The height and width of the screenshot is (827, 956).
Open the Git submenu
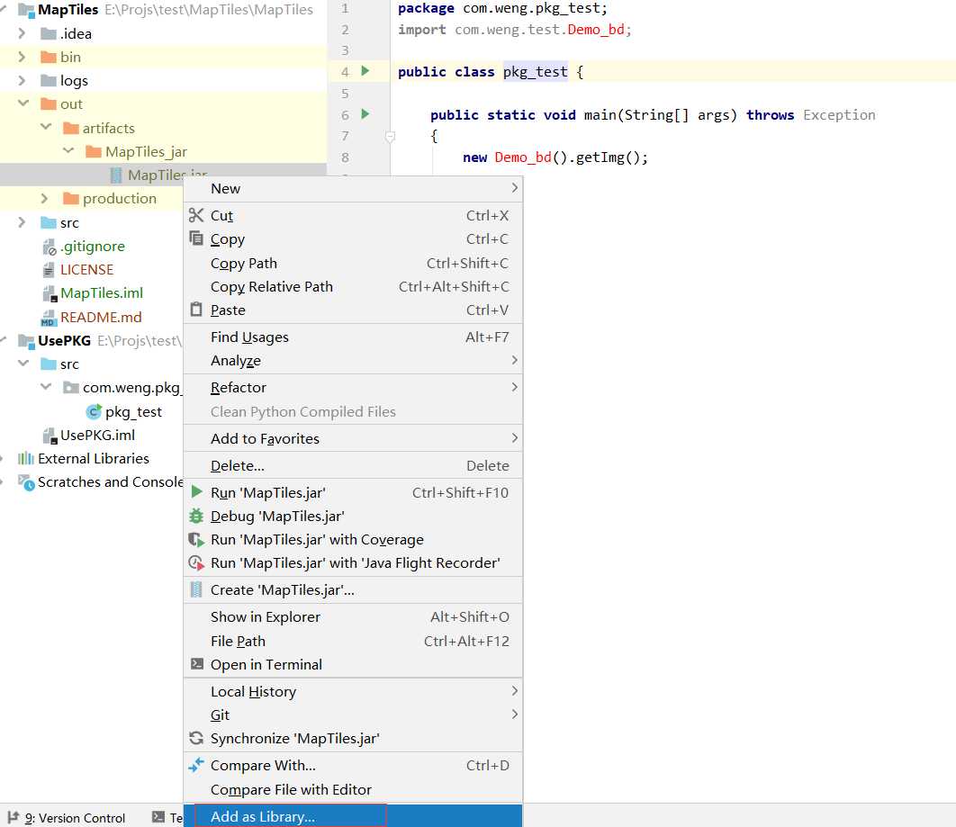coord(353,715)
